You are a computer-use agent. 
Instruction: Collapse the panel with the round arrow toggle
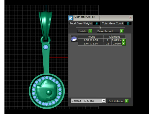[x=100, y=27]
